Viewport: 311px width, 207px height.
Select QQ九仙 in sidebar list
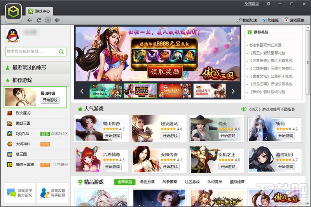click(x=36, y=134)
